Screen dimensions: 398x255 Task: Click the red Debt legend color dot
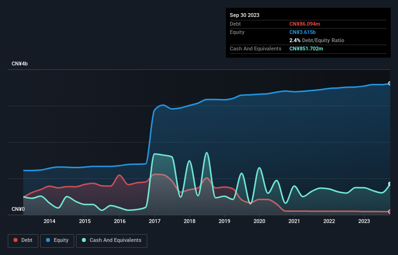(16, 240)
